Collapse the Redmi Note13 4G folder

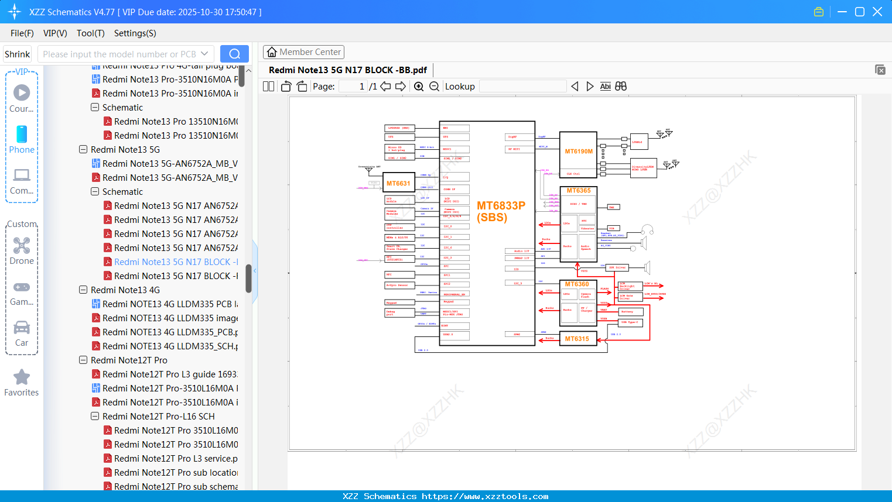pyautogui.click(x=83, y=290)
